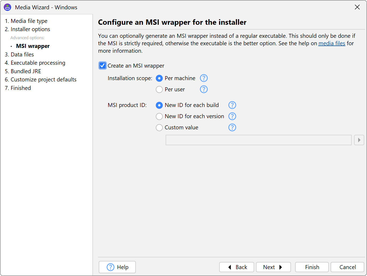The width and height of the screenshot is (367, 276).
Task: Open the media files help link
Action: tap(332, 43)
